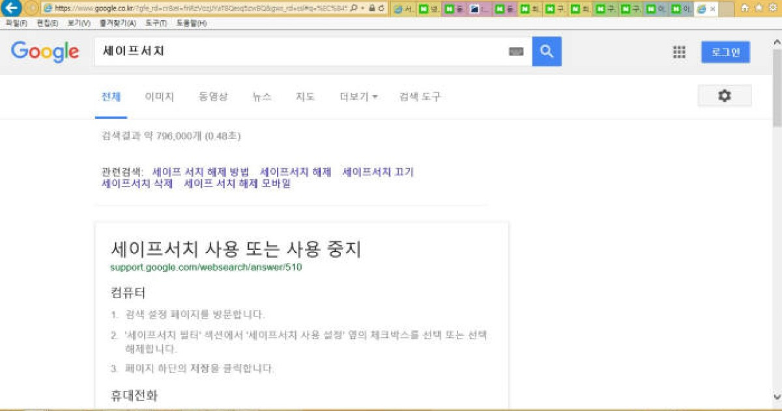Switch to the first tab with the IE icon
This screenshot has width=782, height=411.
(x=403, y=9)
